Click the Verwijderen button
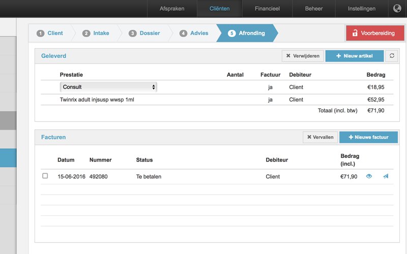The height and width of the screenshot is (254, 407). click(303, 56)
